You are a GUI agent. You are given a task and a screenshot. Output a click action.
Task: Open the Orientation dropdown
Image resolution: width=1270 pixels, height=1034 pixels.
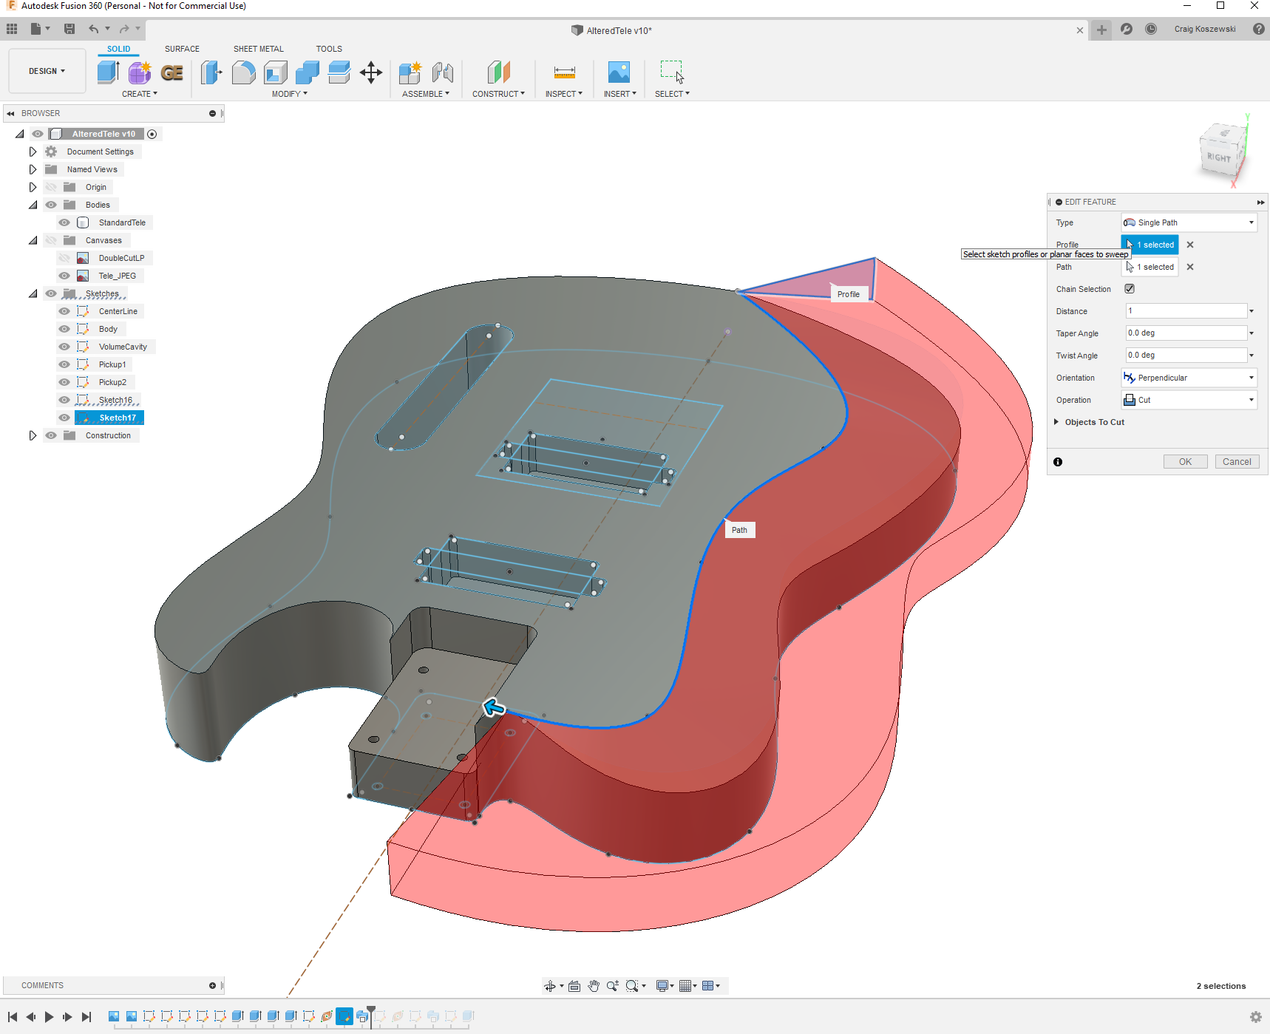point(1189,378)
